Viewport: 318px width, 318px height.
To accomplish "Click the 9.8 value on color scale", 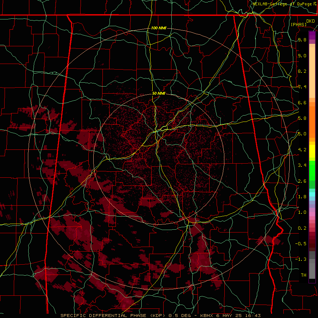I will (x=302, y=40).
